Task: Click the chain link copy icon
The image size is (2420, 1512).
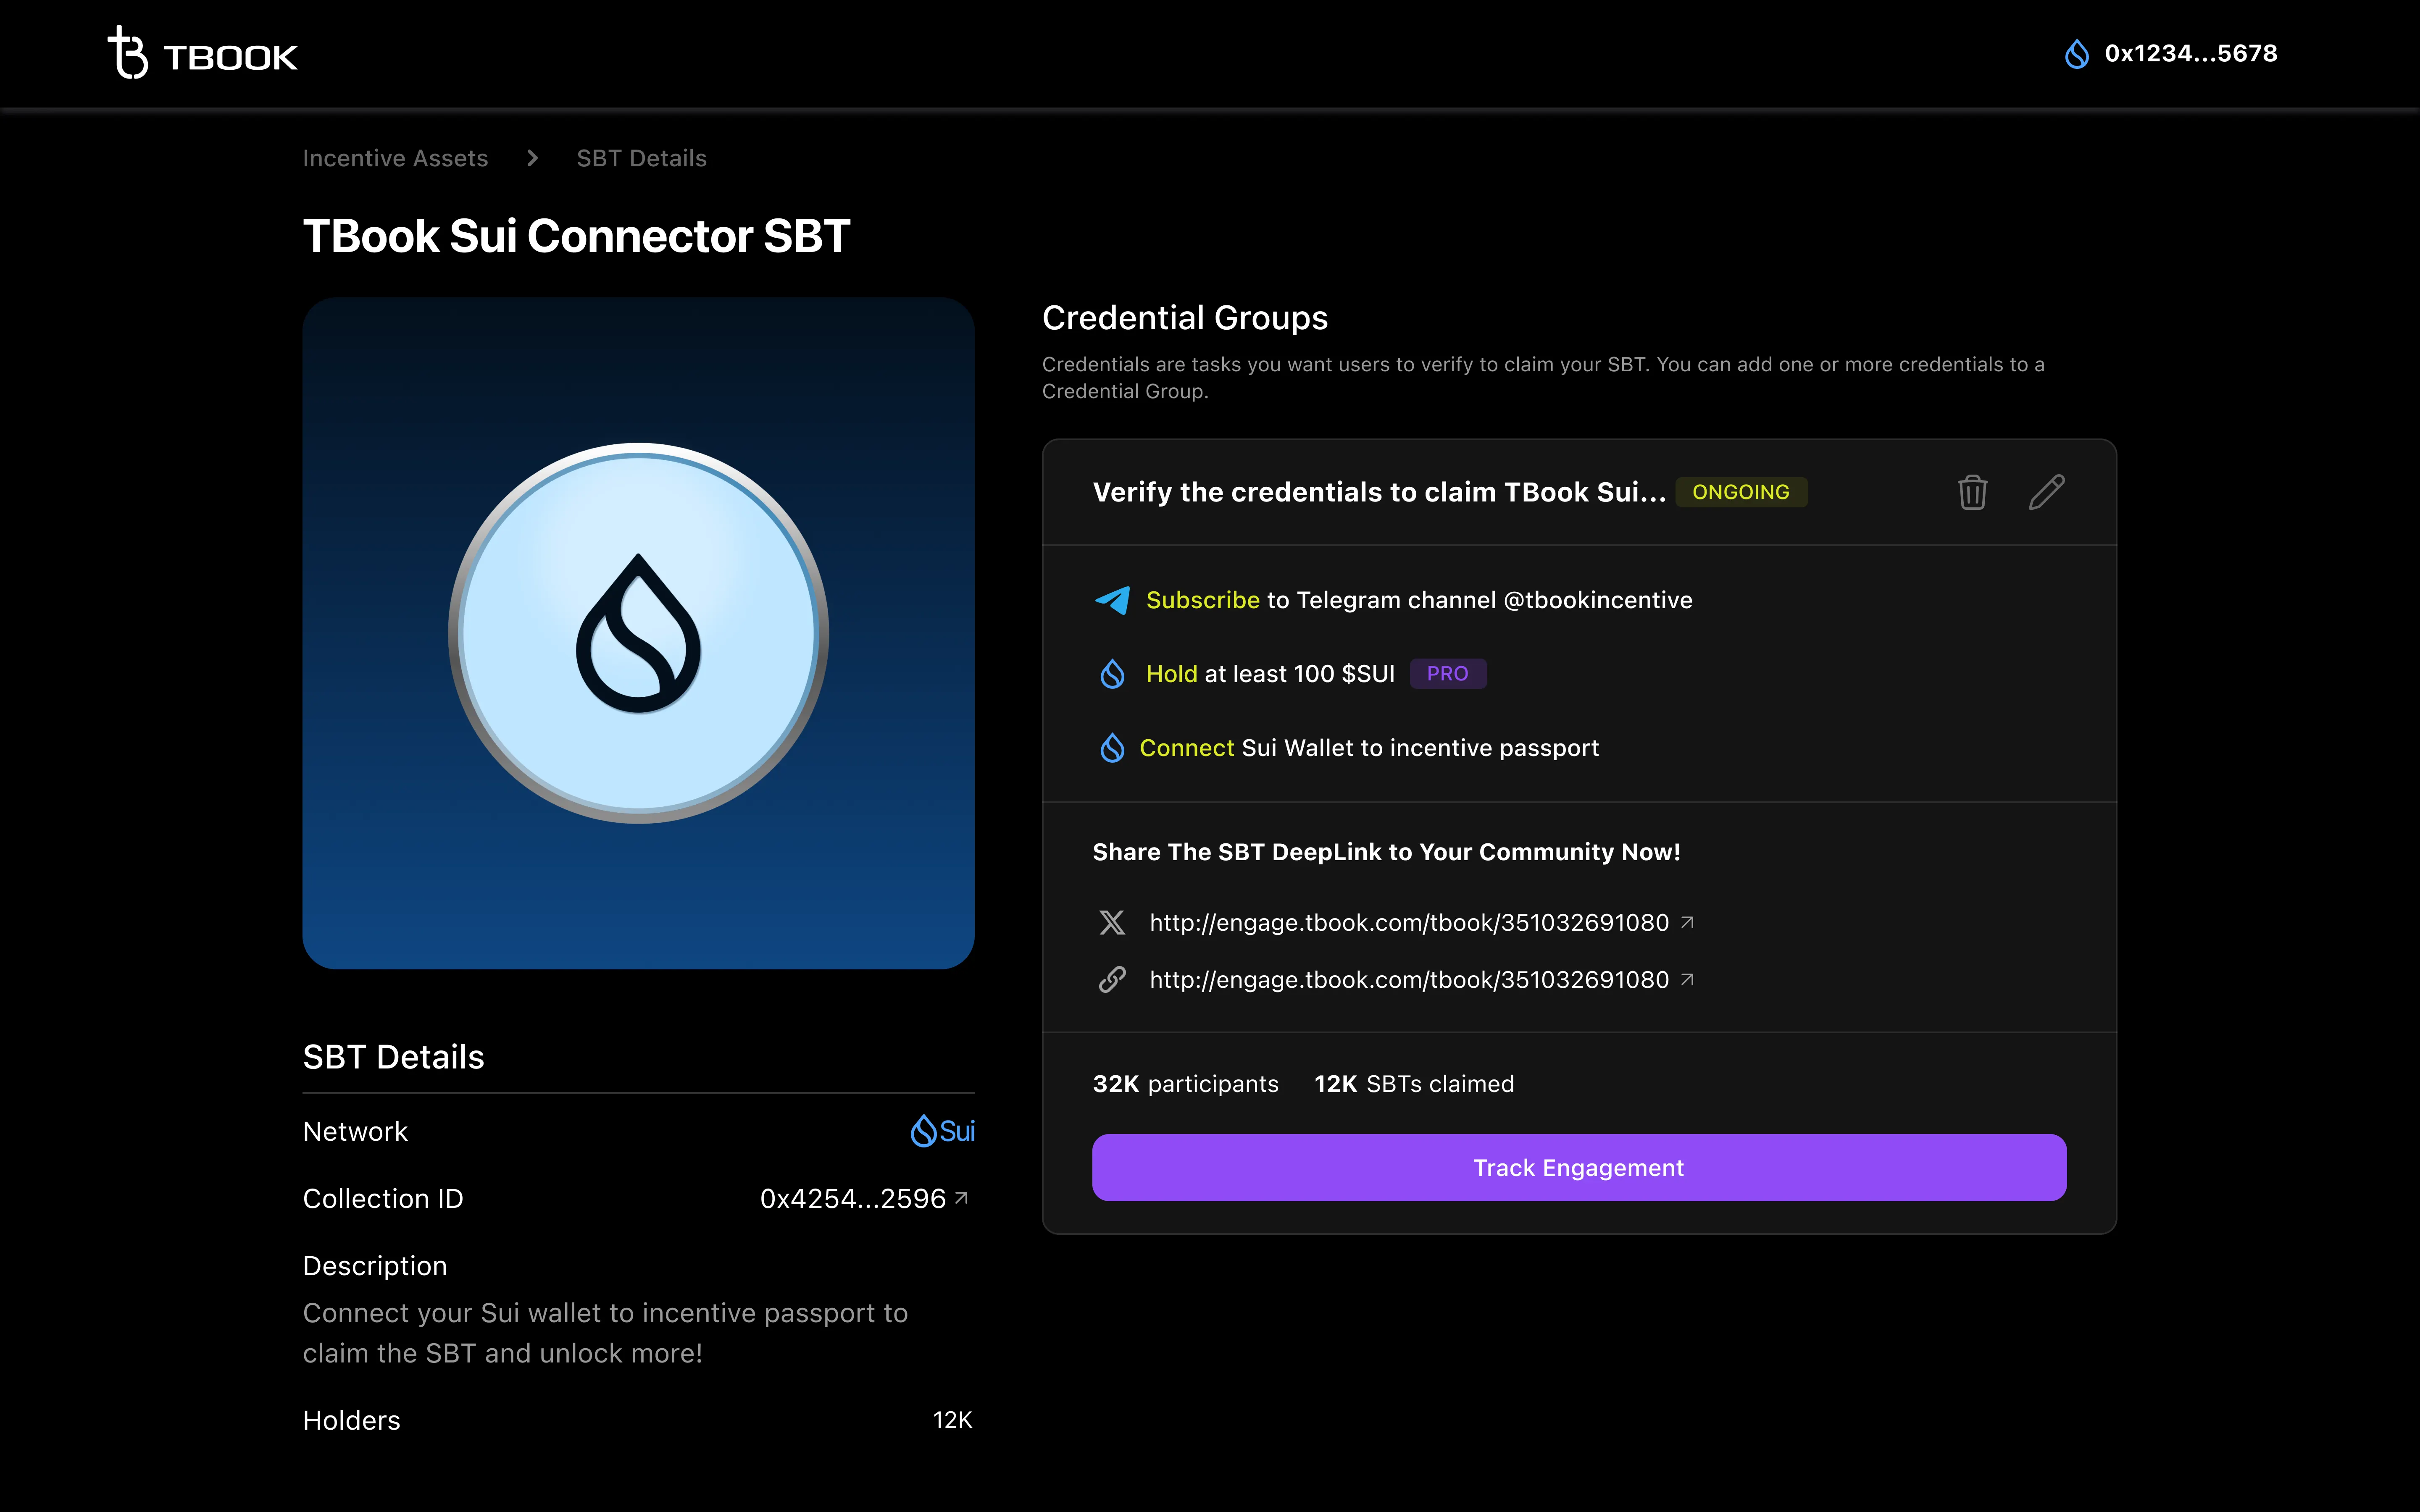Action: point(1112,980)
